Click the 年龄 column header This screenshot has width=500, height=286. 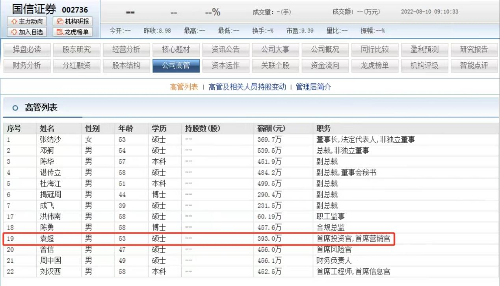126,129
